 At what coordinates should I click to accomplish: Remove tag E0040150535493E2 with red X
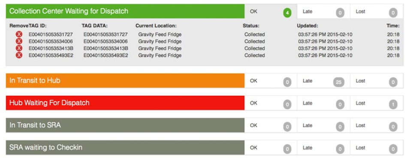pos(19,55)
